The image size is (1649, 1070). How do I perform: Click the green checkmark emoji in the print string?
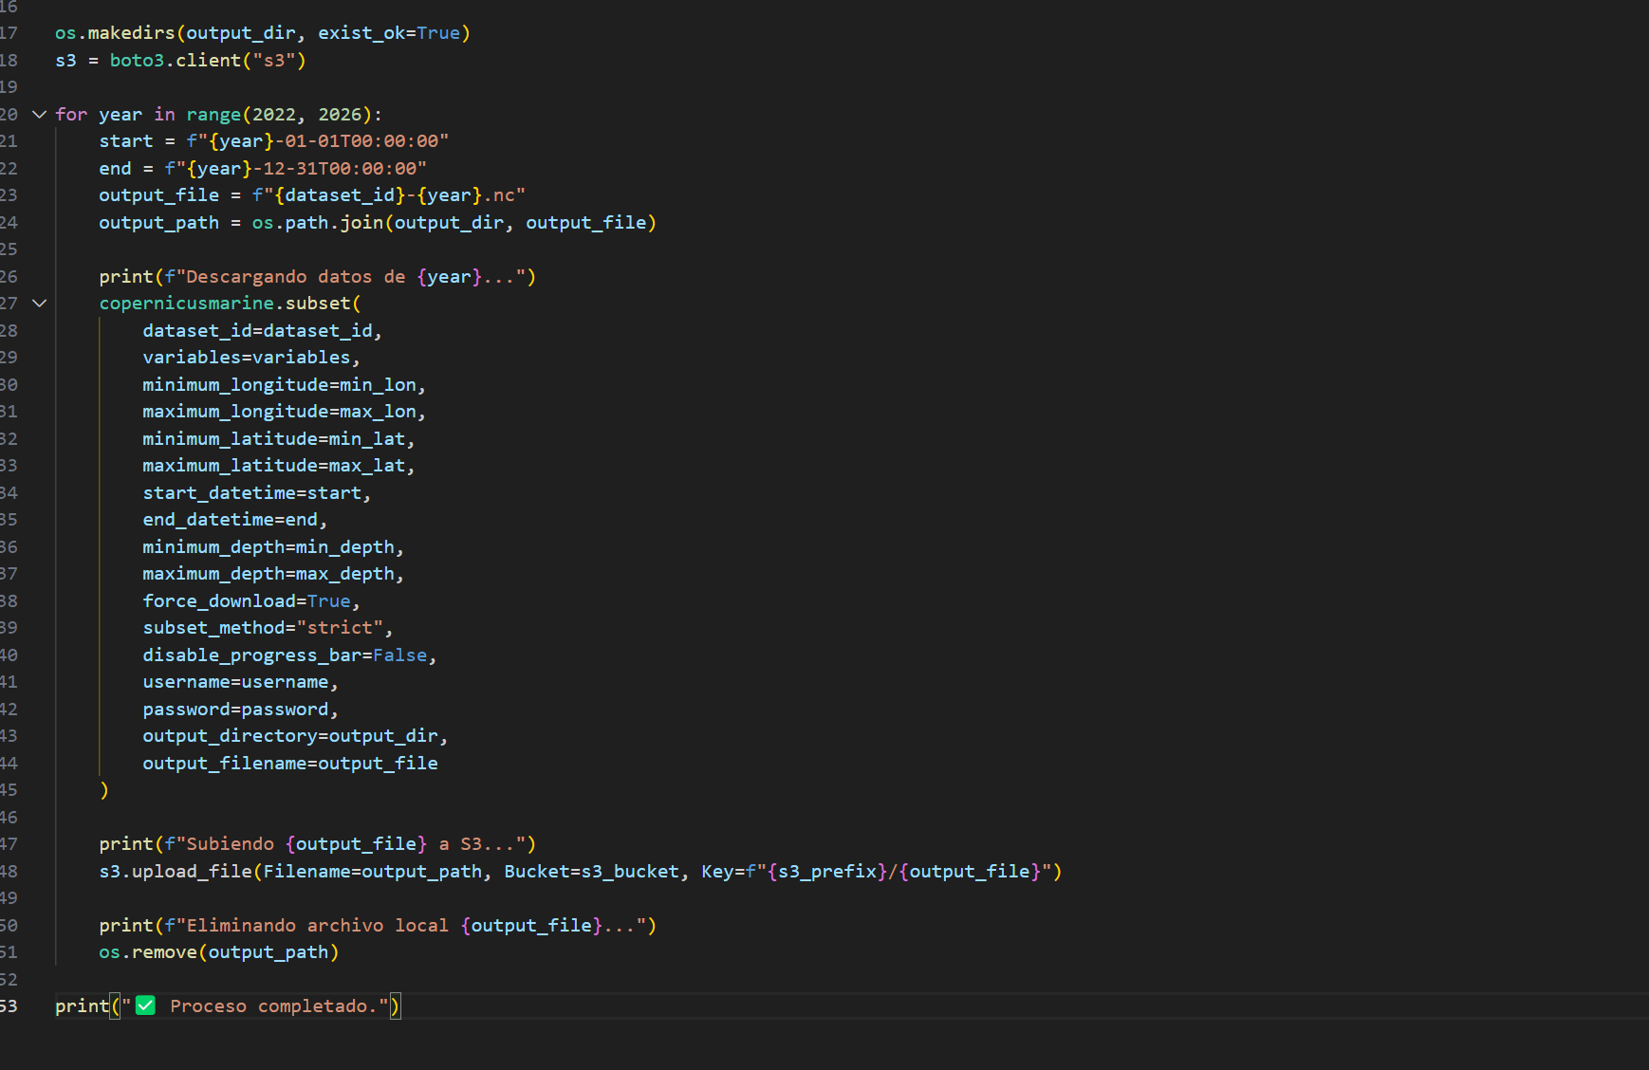tap(145, 1005)
